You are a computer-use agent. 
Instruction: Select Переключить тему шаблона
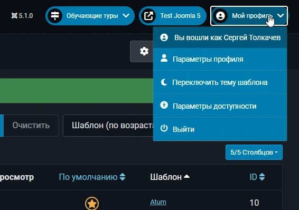[x=220, y=82]
